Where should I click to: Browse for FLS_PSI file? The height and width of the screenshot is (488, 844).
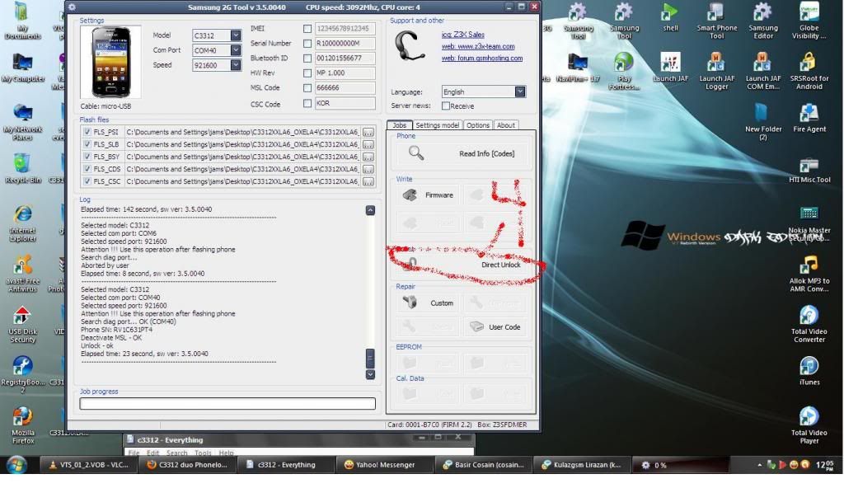point(368,132)
